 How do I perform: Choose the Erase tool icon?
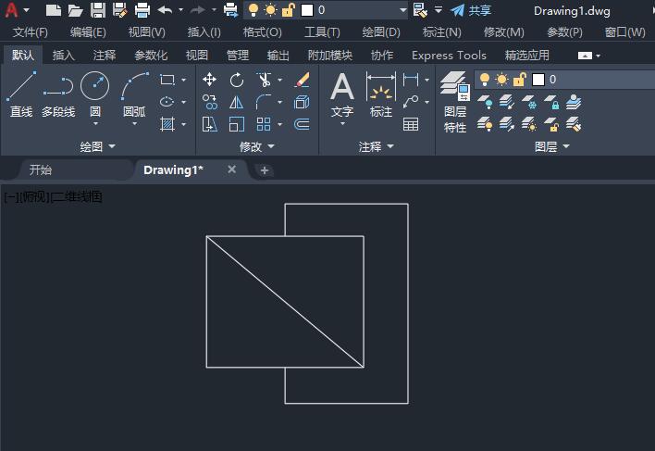(301, 80)
